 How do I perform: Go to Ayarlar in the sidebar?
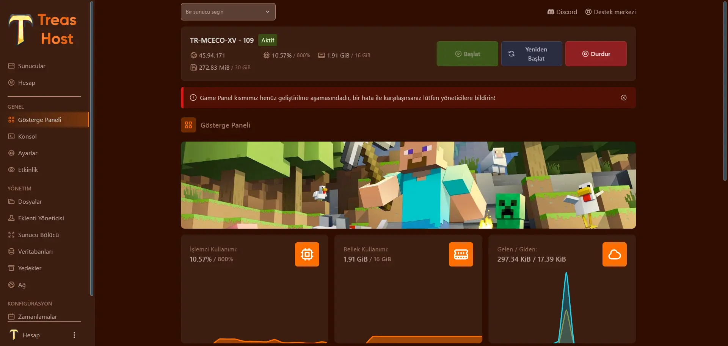click(44, 153)
